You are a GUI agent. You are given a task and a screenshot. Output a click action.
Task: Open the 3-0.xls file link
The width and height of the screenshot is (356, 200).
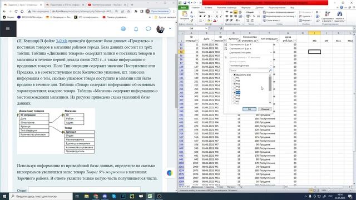tap(62, 41)
